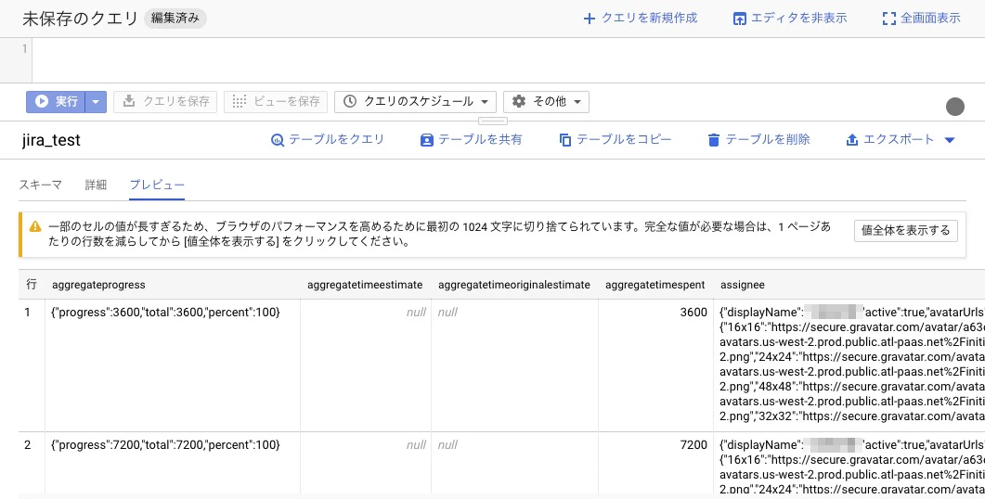This screenshot has height=499, width=985.
Task: Switch to 詳細 tab
Action: pos(96,185)
